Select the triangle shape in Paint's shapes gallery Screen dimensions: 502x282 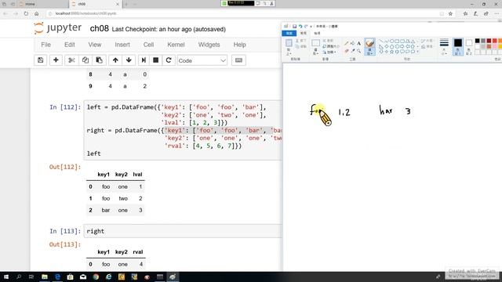coord(413,42)
